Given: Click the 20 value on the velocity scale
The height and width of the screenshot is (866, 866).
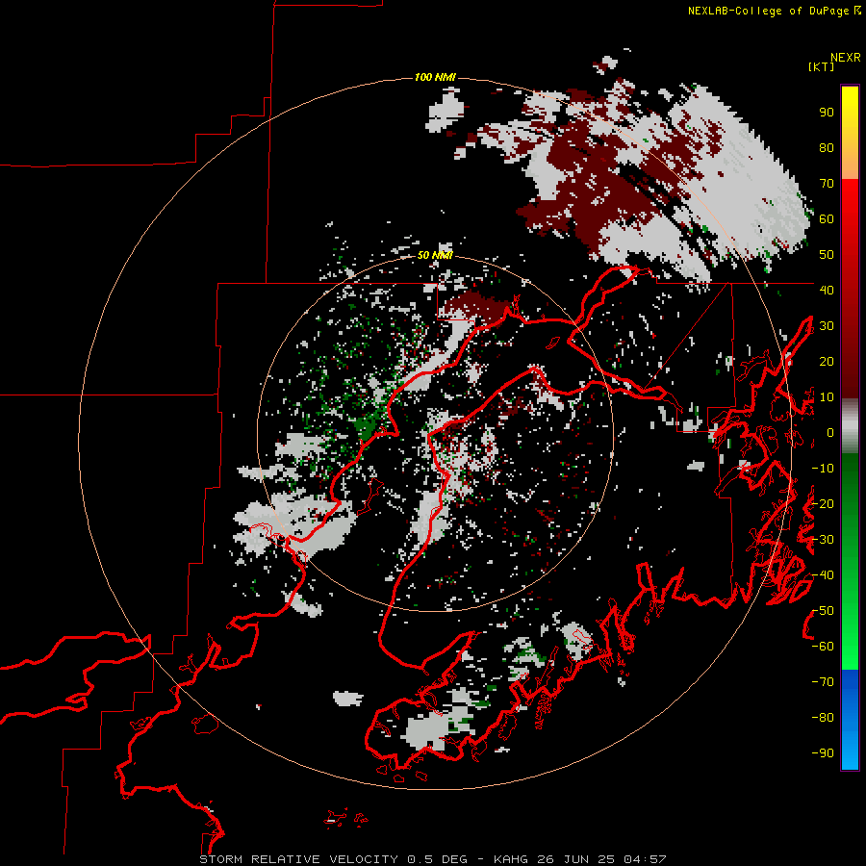Looking at the screenshot, I should tap(827, 361).
